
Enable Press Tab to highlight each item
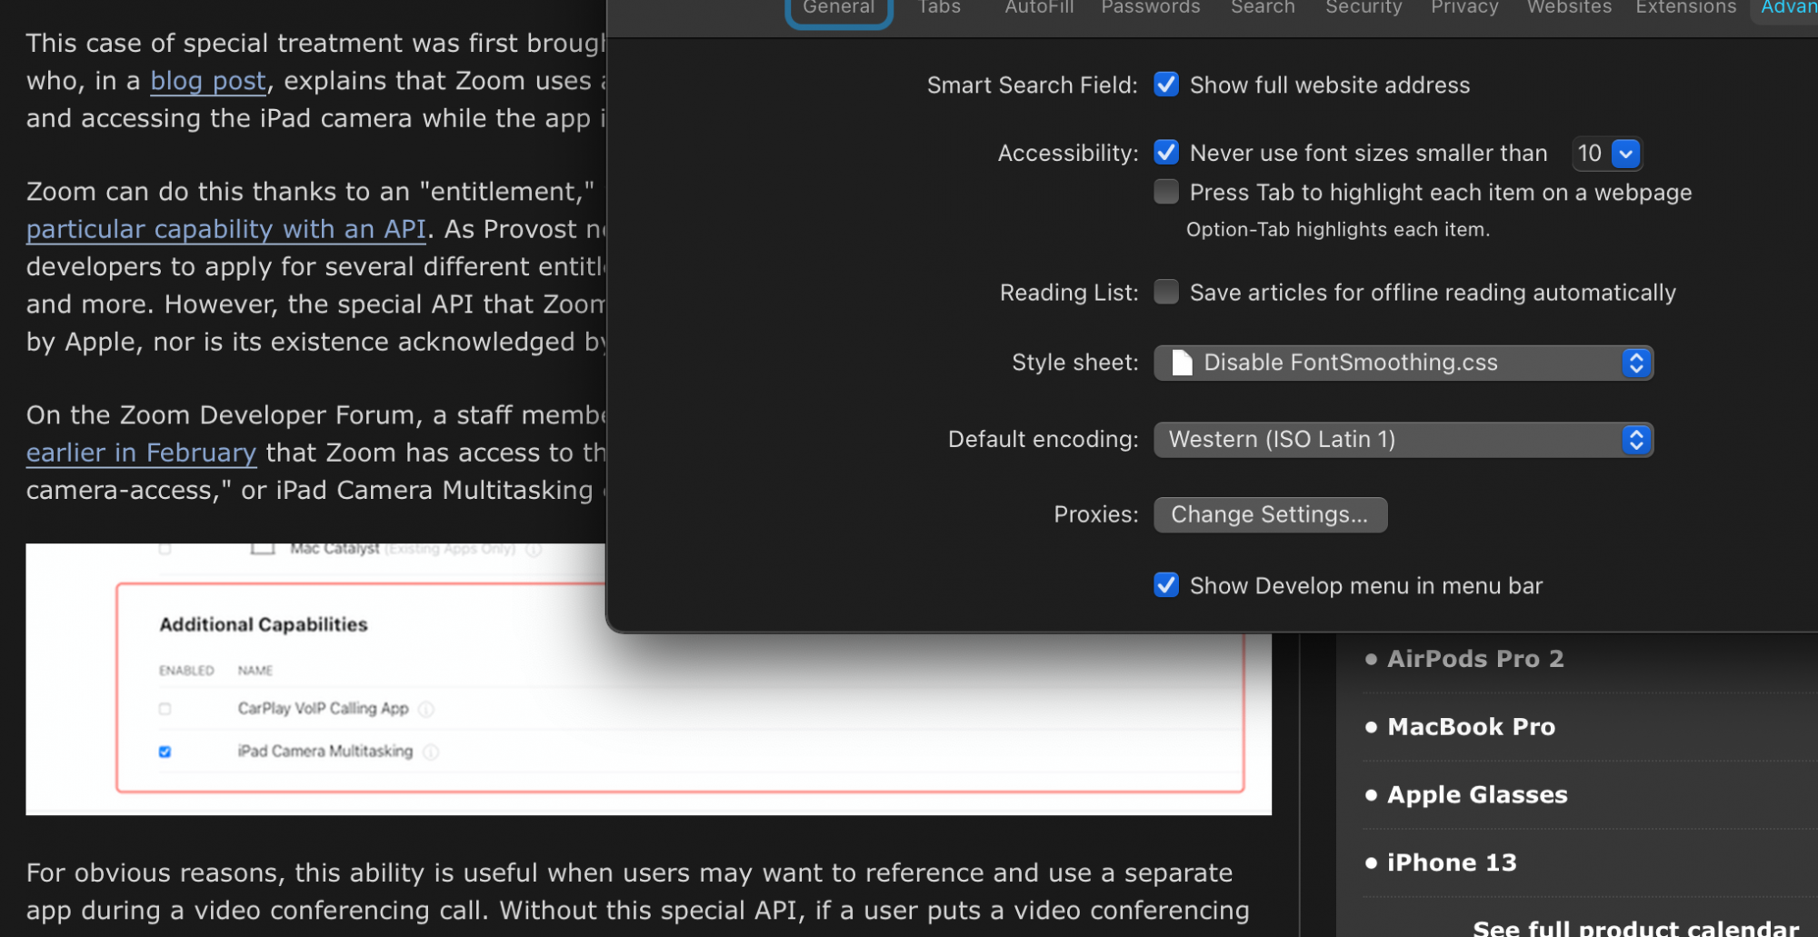point(1166,192)
